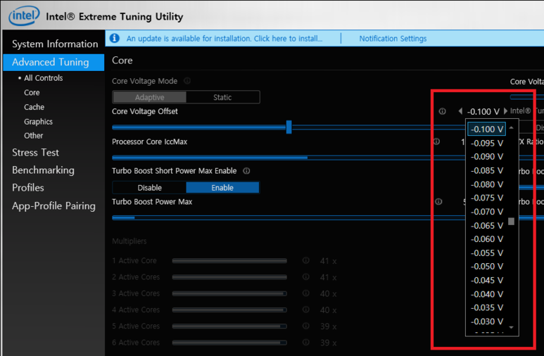
Task: Increase Core Voltage Offset with right arrow
Action: pyautogui.click(x=505, y=111)
